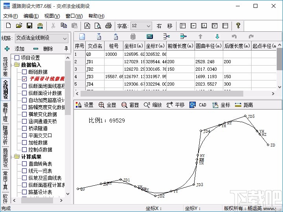Switch to the 隧道分析 side tab
Screen dimensions: 283x212
(6, 135)
